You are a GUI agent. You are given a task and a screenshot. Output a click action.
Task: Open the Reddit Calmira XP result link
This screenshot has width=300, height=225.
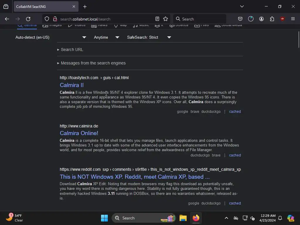coord(134,177)
